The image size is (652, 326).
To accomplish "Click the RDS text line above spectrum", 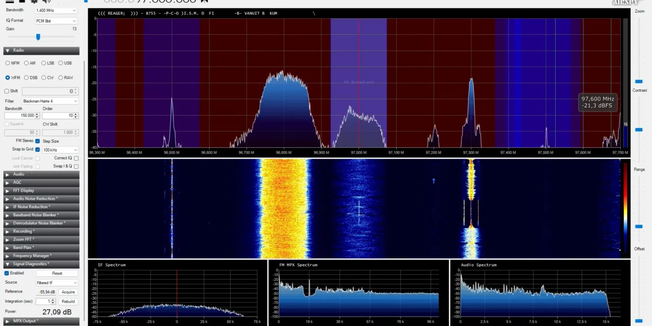I will [207, 13].
